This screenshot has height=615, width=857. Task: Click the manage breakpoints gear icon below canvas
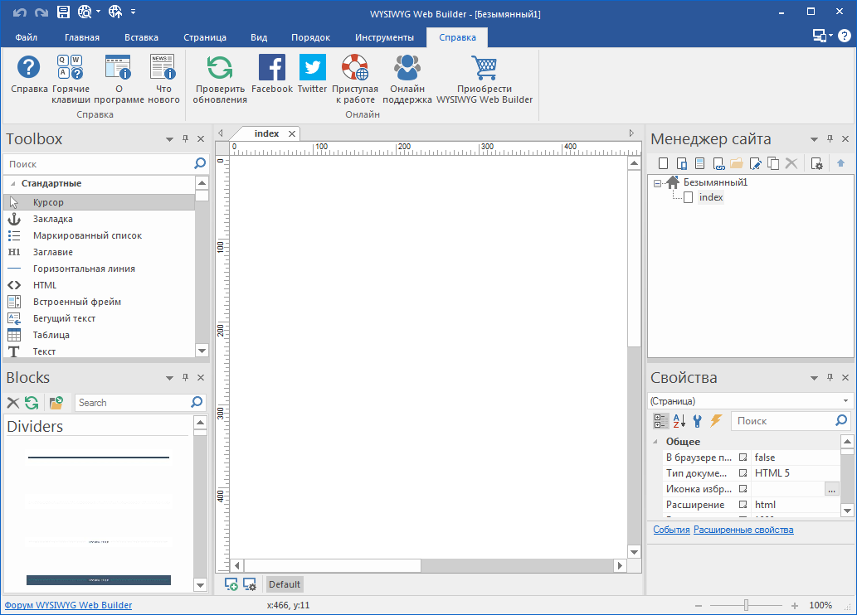click(250, 584)
